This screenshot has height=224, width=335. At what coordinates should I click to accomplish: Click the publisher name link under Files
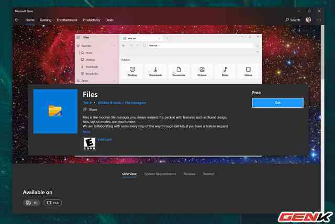tap(87, 103)
